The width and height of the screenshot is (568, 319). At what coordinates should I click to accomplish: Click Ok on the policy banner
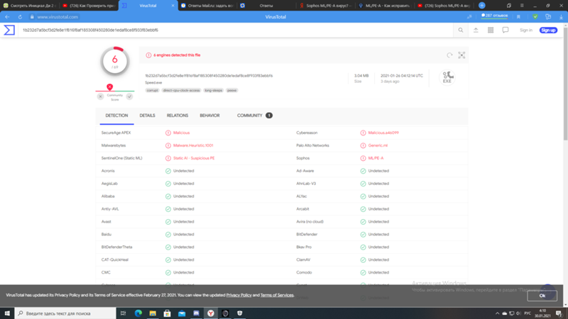tap(542, 296)
